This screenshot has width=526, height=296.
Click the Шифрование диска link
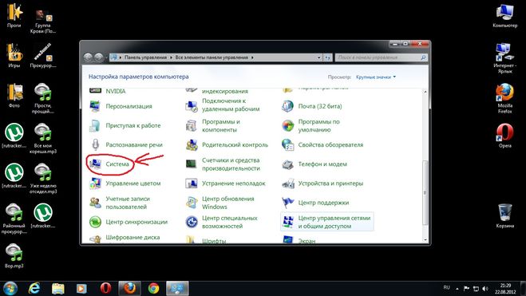tap(132, 237)
